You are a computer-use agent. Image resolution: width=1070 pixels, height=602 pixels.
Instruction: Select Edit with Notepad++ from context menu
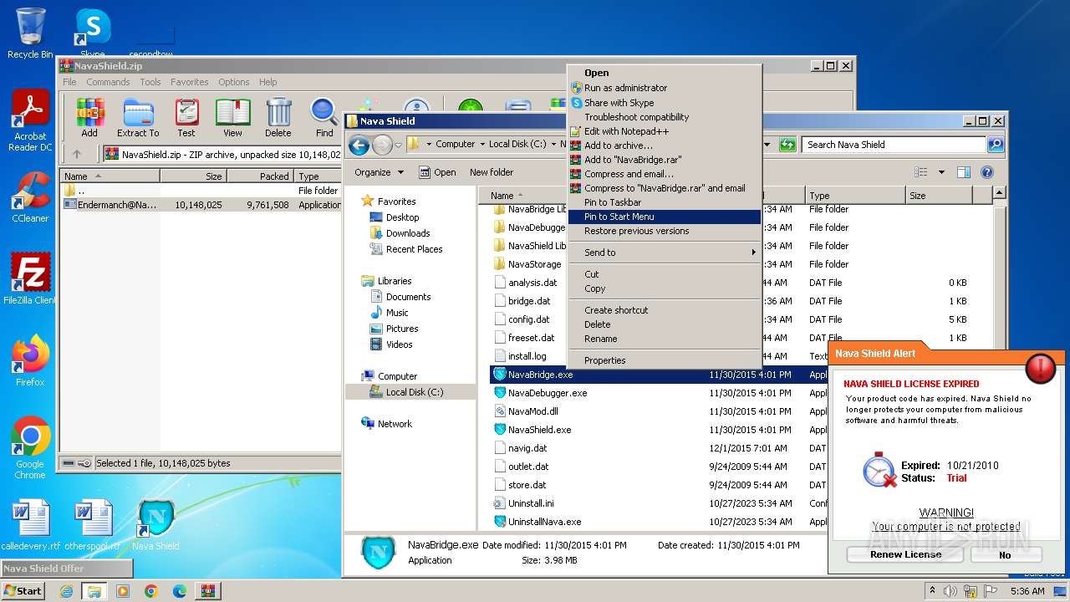(665, 131)
